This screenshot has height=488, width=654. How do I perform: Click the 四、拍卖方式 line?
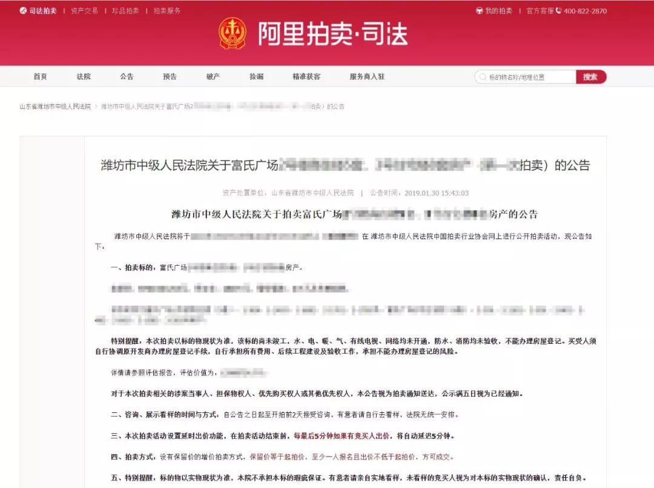pyautogui.click(x=282, y=457)
